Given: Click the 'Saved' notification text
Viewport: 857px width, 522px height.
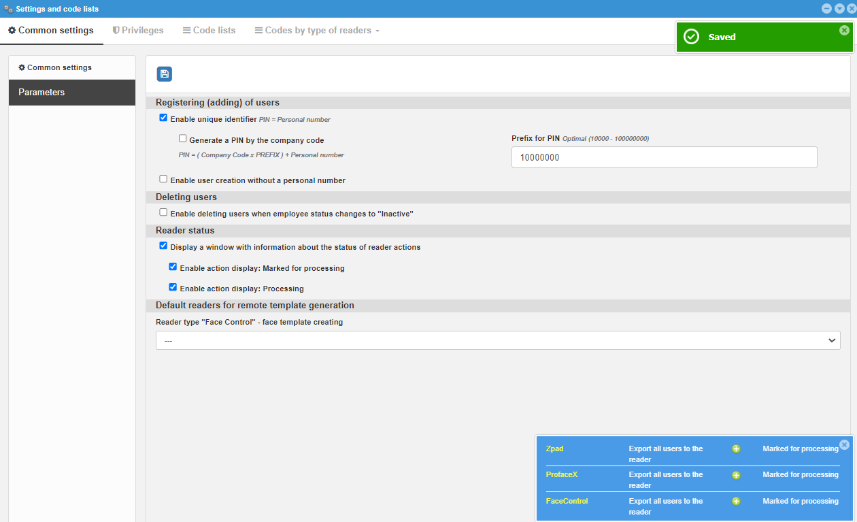Looking at the screenshot, I should (x=722, y=37).
